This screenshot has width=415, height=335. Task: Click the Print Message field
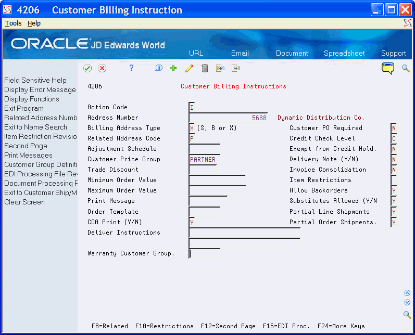pyautogui.click(x=208, y=201)
